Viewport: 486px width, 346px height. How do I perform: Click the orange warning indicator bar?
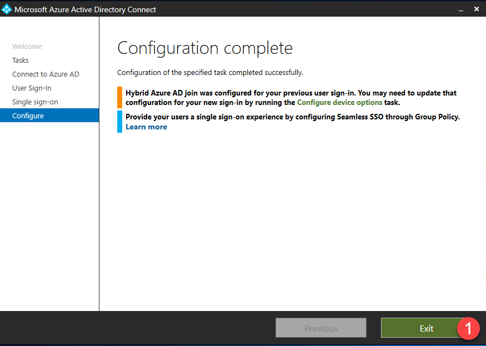coord(119,98)
